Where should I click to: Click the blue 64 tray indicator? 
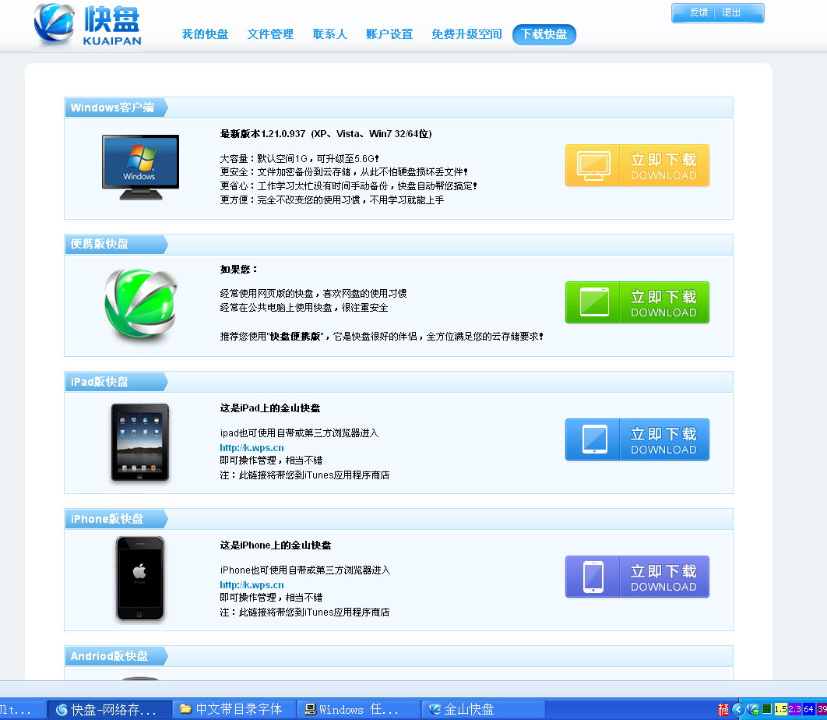[808, 709]
